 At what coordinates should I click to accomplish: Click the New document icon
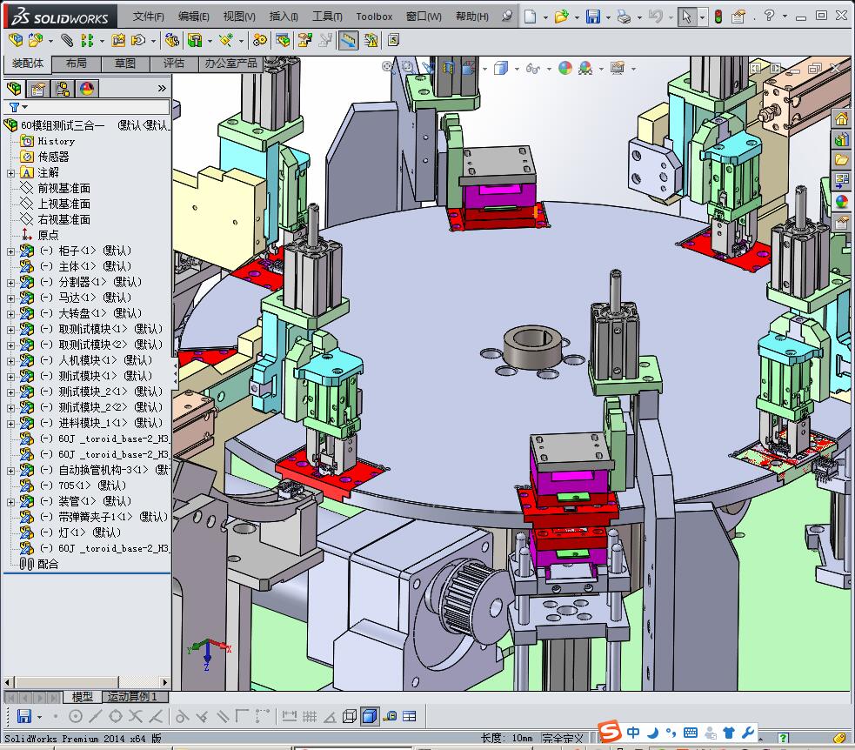530,17
